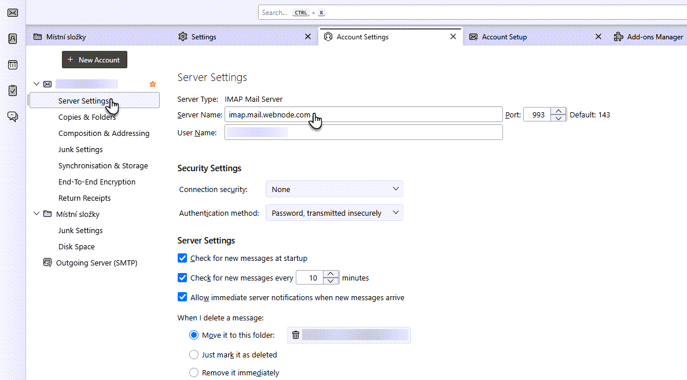687x380 pixels.
Task: Open the Authentication method dropdown
Action: 334,213
